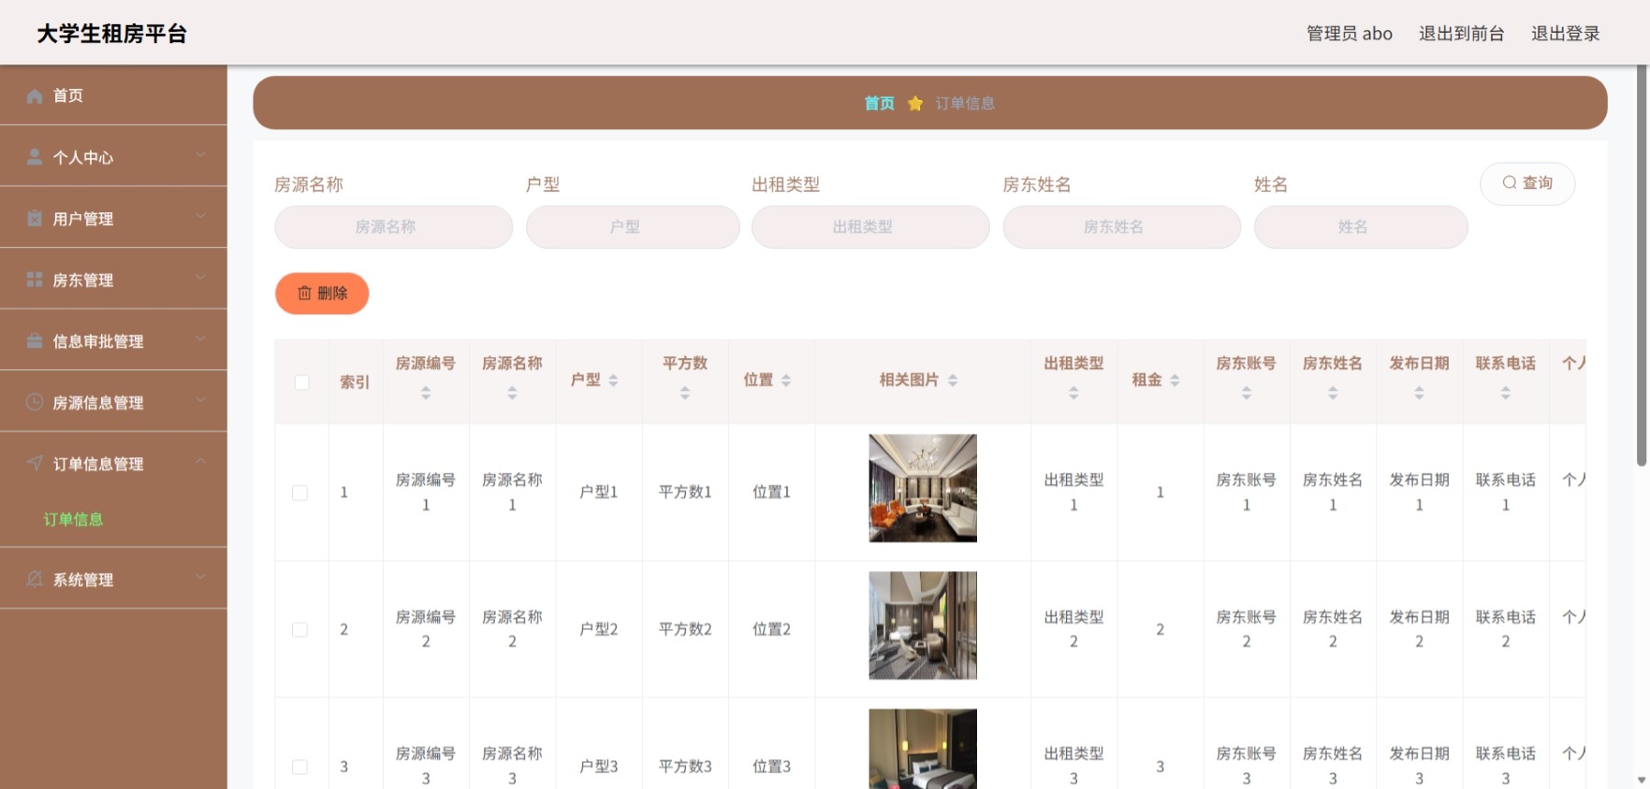Sort by 房东账号 column arrows

click(1247, 394)
